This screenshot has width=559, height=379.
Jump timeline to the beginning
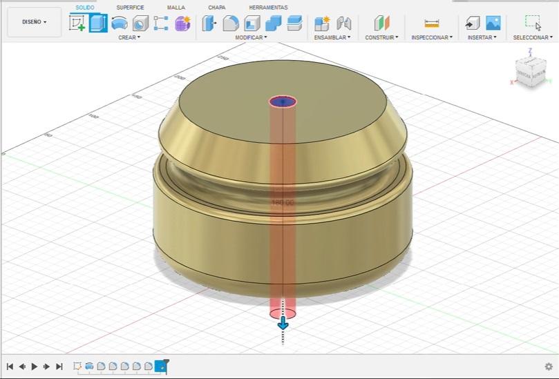10,366
